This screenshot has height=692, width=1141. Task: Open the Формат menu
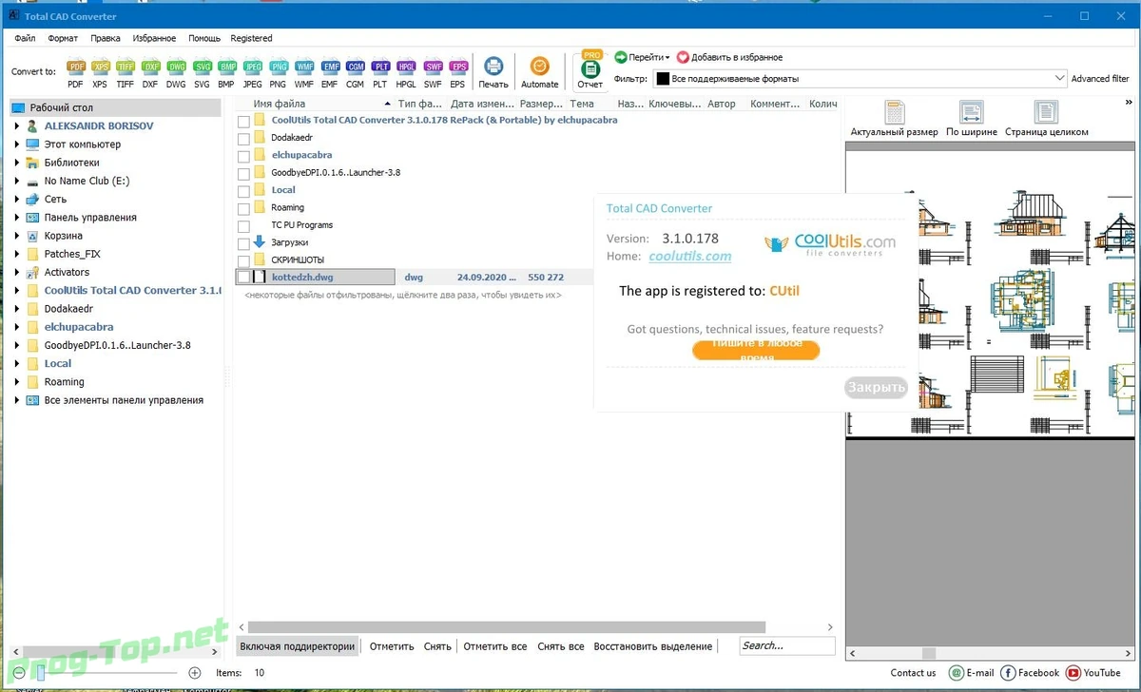pyautogui.click(x=63, y=38)
